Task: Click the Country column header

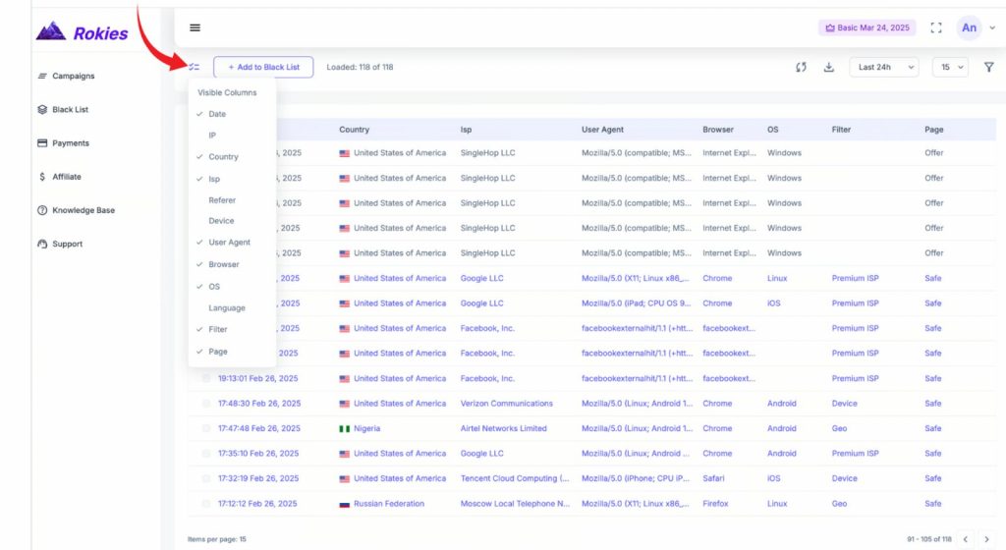Action: coord(354,130)
